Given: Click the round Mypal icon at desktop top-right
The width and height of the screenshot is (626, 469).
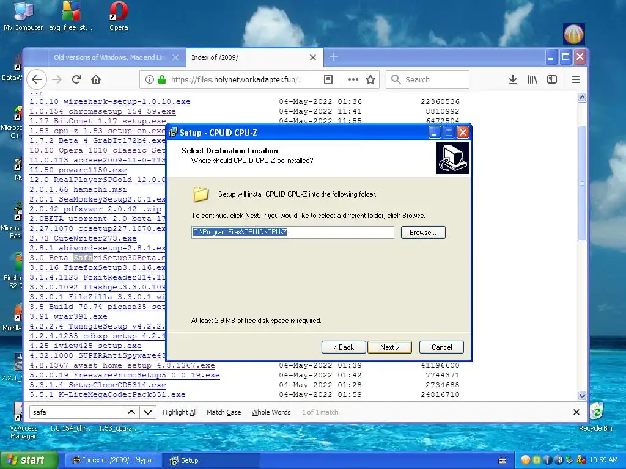Looking at the screenshot, I should (574, 34).
